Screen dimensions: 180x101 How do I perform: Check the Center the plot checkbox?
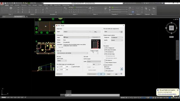tap(72, 67)
